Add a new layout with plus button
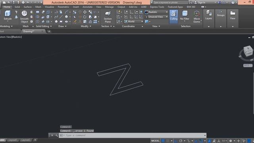This screenshot has height=143, width=254. point(35,140)
